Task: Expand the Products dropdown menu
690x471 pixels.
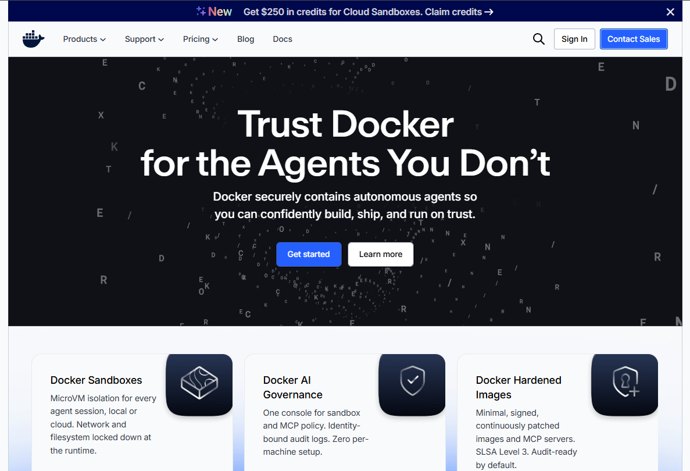Action: click(x=84, y=39)
